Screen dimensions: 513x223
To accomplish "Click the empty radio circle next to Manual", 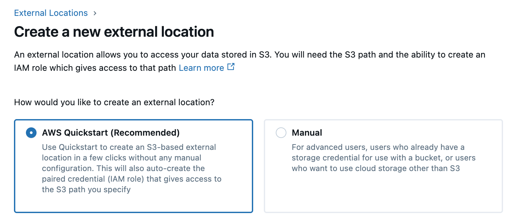I will [281, 133].
